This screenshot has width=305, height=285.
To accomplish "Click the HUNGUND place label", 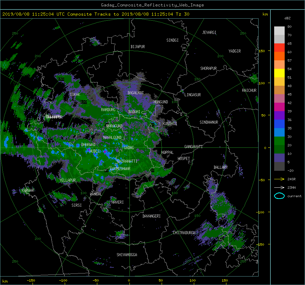I will click(161, 102).
